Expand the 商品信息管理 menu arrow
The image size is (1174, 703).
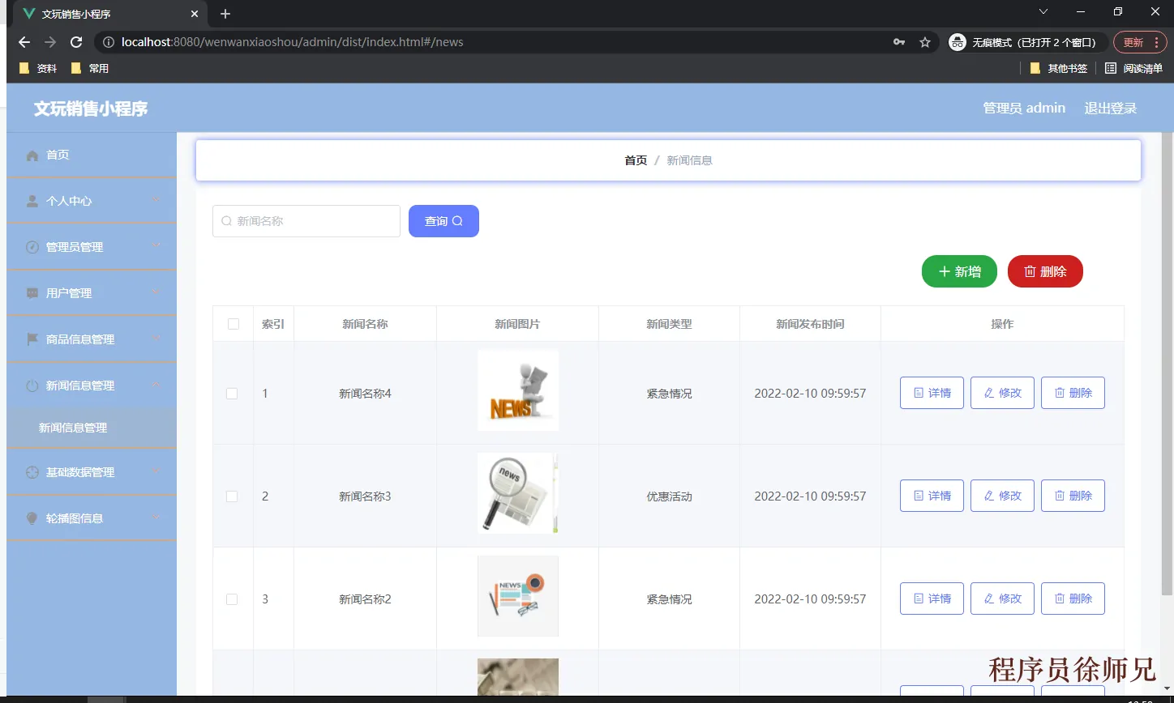156,339
